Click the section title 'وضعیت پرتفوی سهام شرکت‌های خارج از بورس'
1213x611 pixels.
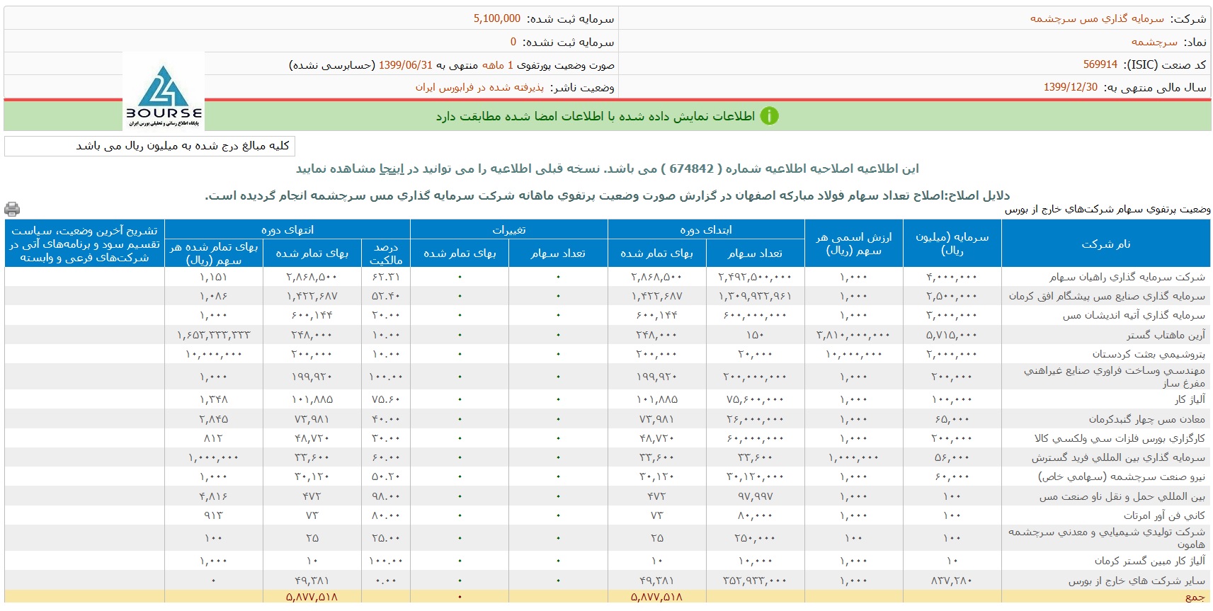[x=1107, y=209]
